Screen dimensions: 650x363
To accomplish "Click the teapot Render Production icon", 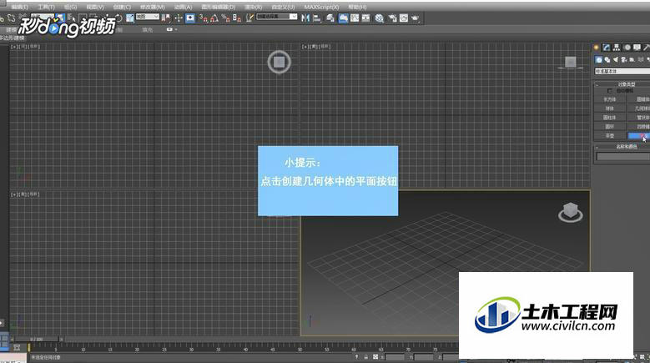I will pyautogui.click(x=415, y=18).
